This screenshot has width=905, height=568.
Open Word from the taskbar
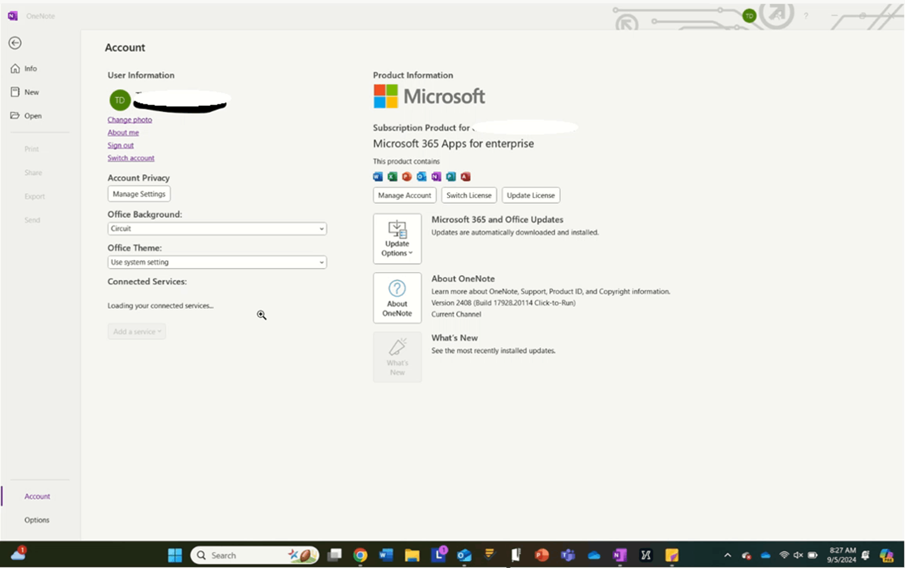click(386, 555)
